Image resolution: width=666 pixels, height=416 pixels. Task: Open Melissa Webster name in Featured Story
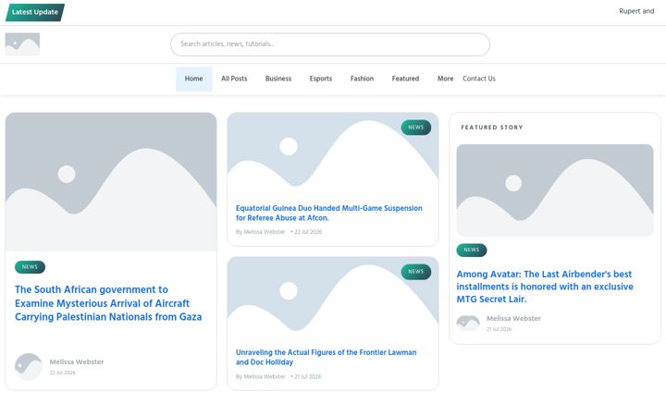[x=513, y=318]
